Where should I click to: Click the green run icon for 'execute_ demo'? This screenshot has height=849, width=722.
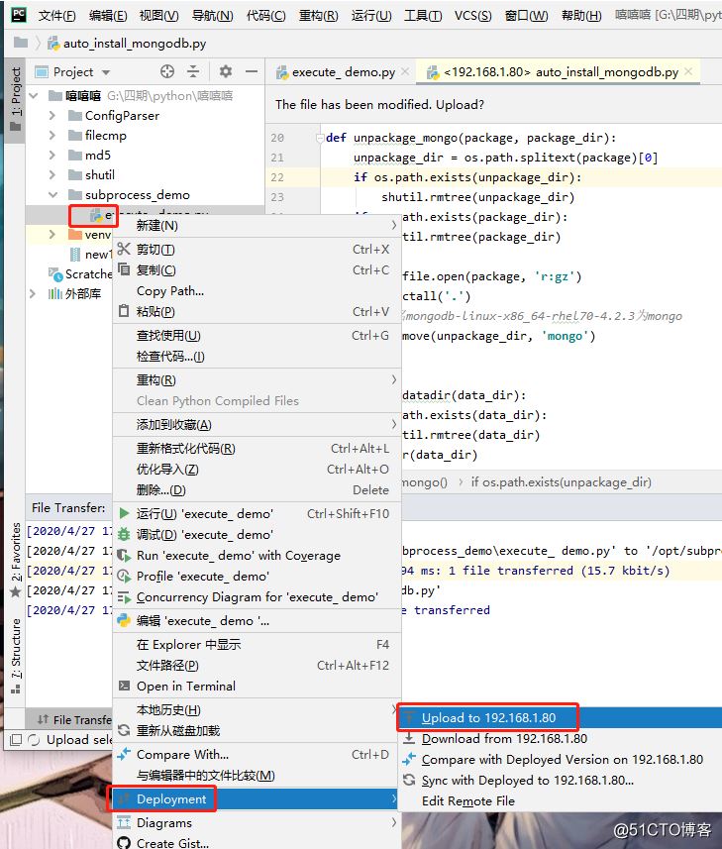tap(124, 513)
